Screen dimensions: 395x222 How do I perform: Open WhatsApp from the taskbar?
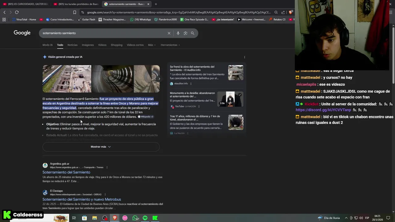(135, 218)
